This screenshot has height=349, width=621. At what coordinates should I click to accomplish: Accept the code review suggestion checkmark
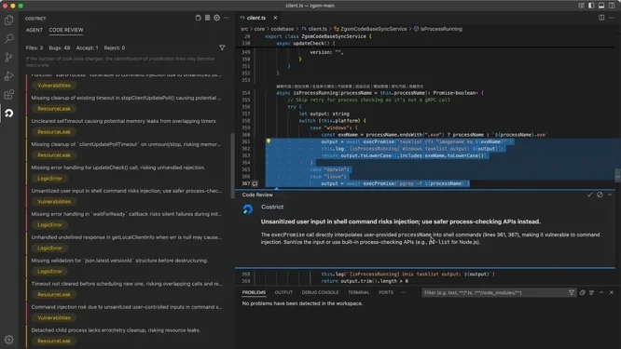tap(589, 195)
